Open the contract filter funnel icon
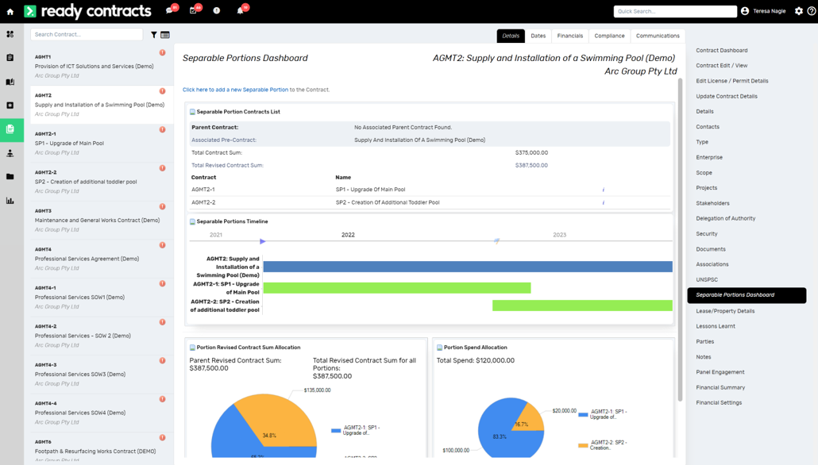 pyautogui.click(x=154, y=35)
